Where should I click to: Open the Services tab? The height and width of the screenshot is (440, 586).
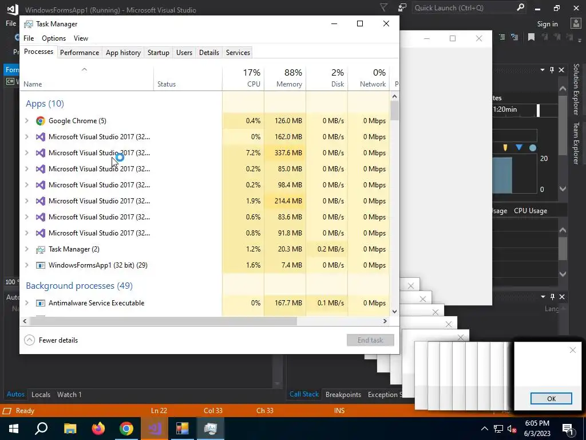[x=238, y=53]
